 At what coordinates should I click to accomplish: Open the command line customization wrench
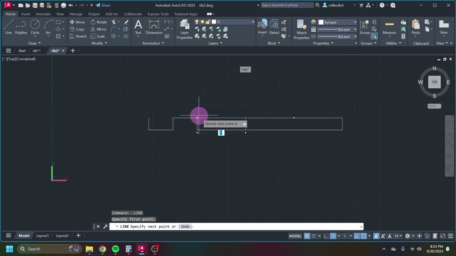point(105,226)
